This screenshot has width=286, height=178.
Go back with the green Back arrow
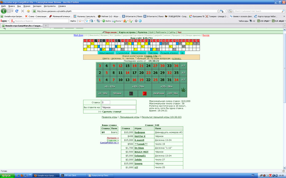pos(4,11)
